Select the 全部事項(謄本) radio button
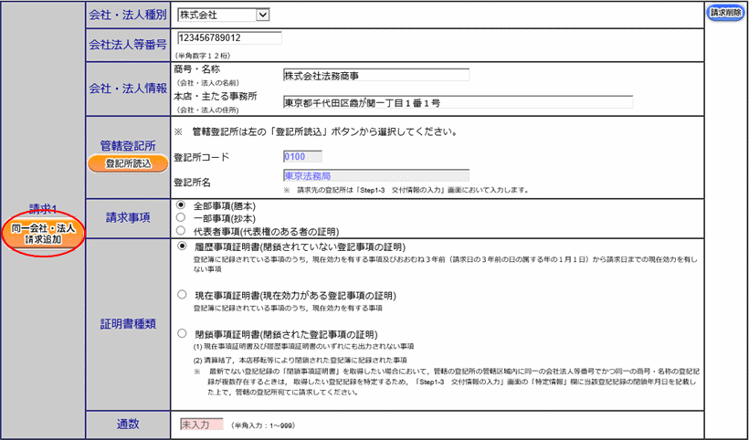This screenshot has width=749, height=440. click(181, 205)
